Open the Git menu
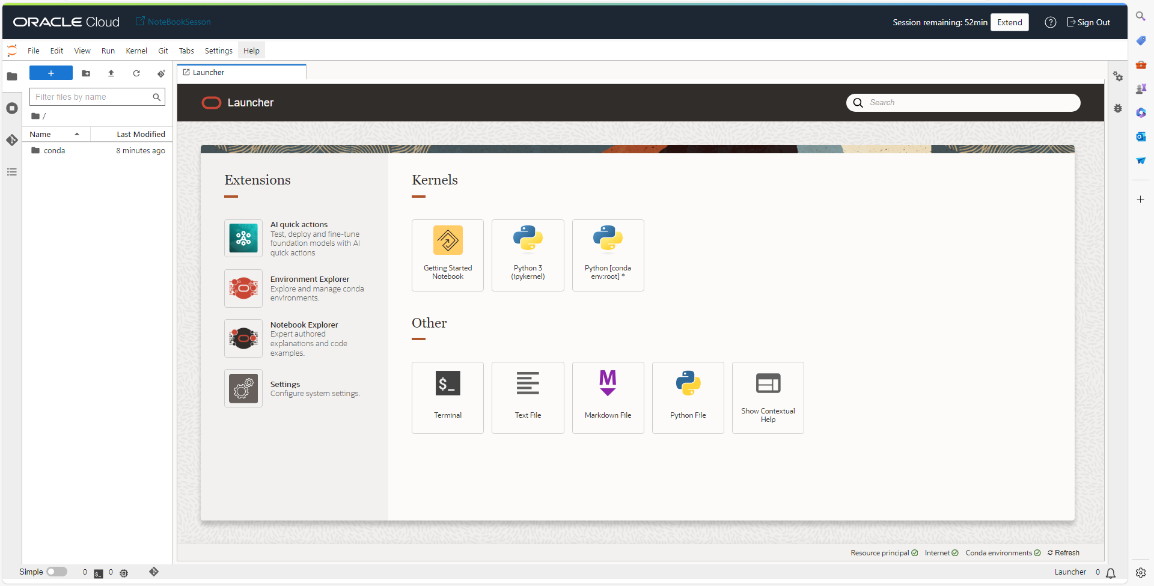This screenshot has width=1154, height=586. [x=163, y=50]
